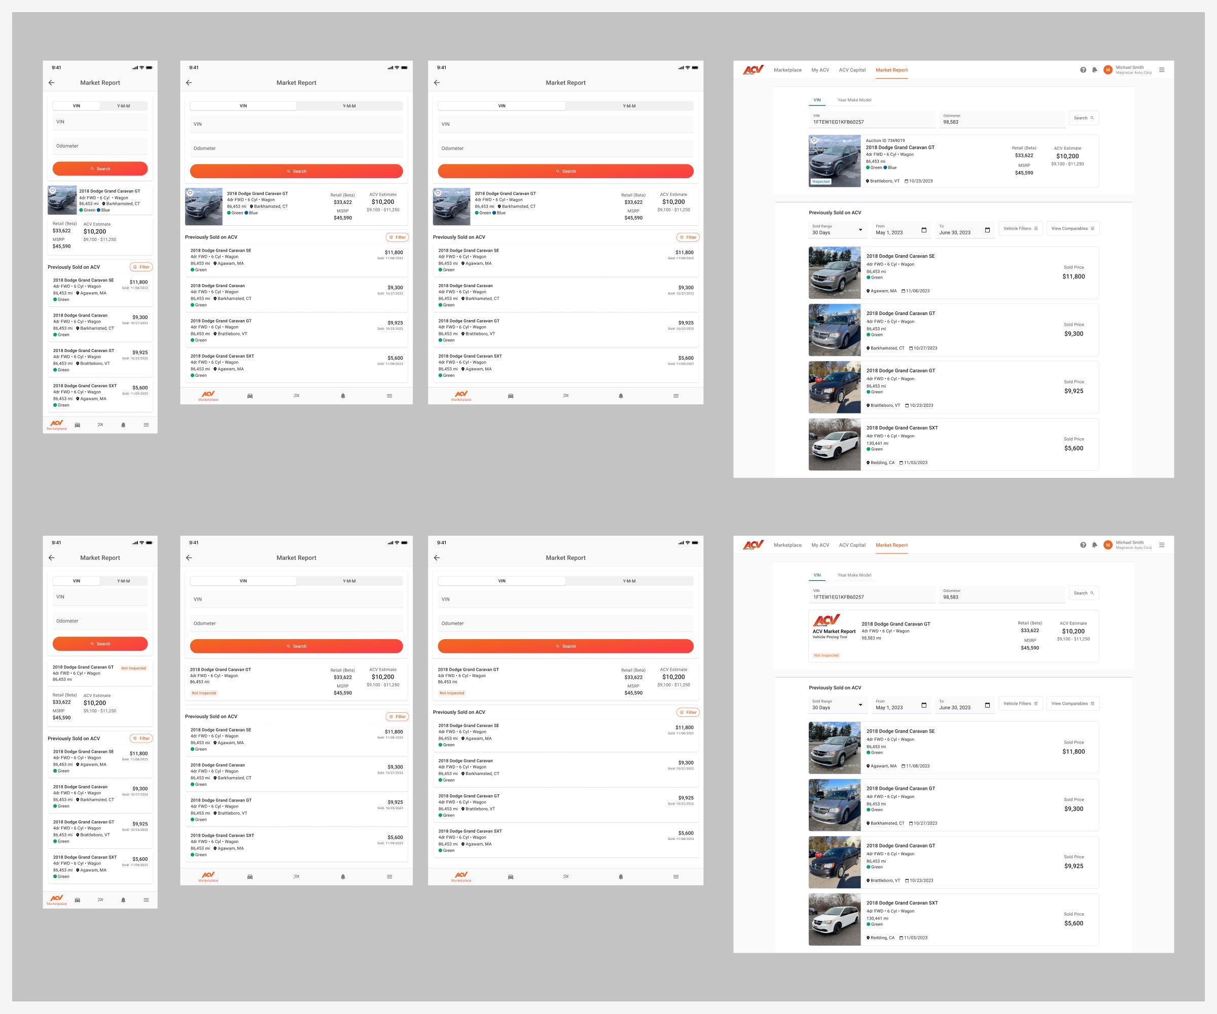Click $5,600 Caravan SXT photo, bottom desktop mockup
This screenshot has height=1014, width=1217.
(835, 920)
